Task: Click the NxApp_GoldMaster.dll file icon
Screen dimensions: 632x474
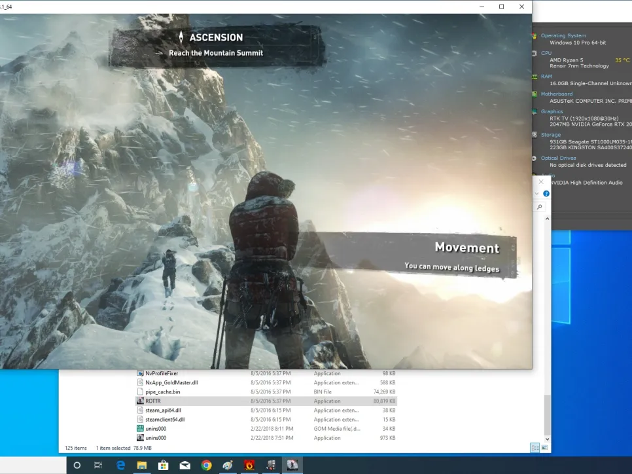Action: click(x=140, y=382)
